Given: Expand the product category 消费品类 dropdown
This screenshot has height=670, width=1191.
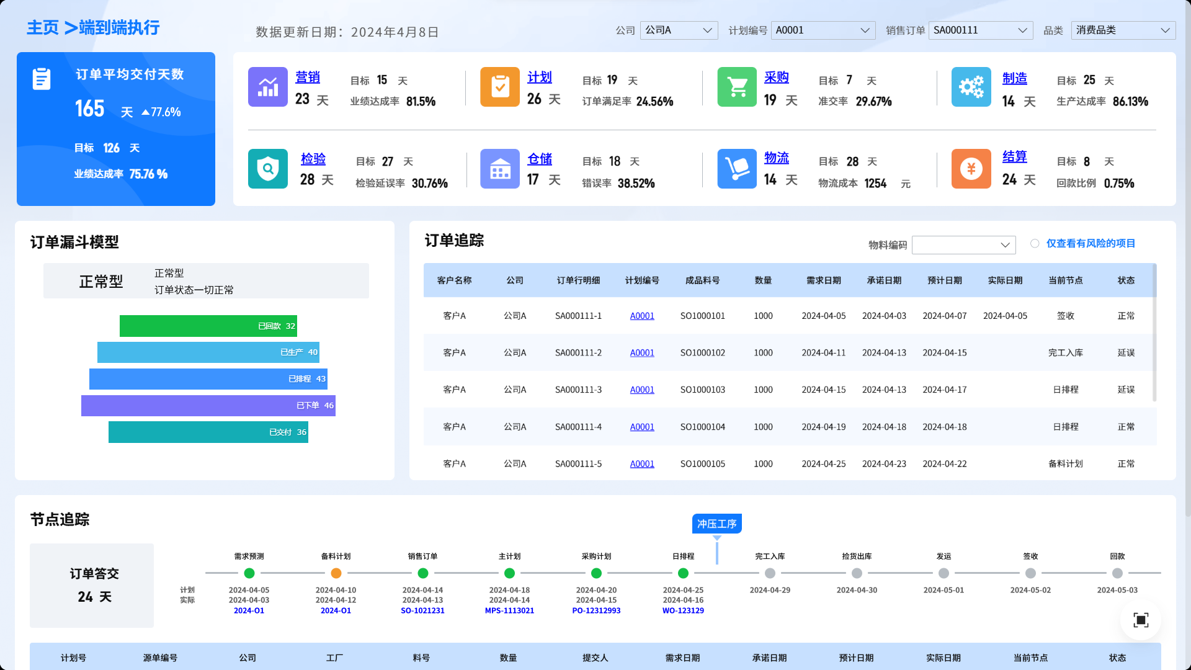Looking at the screenshot, I should point(1123,30).
